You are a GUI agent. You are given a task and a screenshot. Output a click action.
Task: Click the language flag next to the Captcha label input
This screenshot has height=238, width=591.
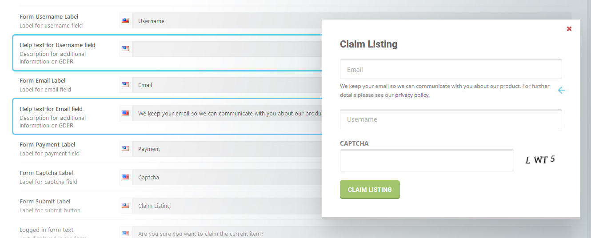(125, 177)
